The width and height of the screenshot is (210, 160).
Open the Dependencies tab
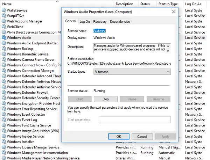point(120,22)
